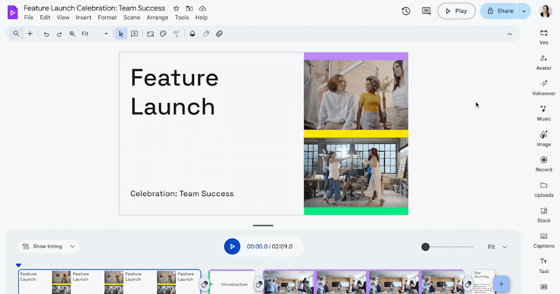Viewport: 560px width, 294px height.
Task: Collapse the toolbar with the chevron
Action: [510, 34]
